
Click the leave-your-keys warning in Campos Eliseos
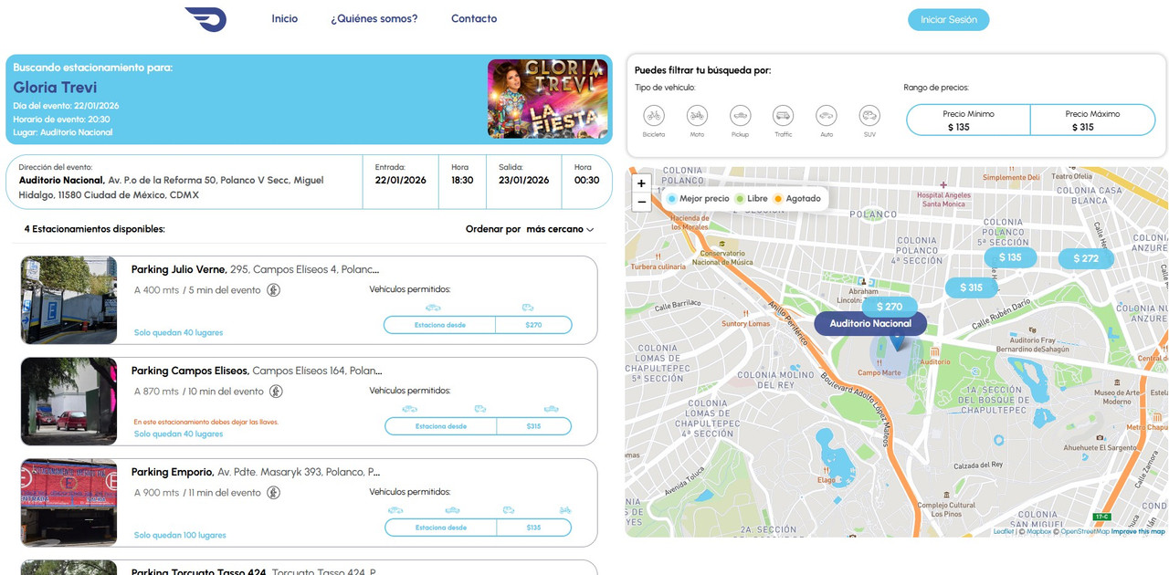coord(206,422)
